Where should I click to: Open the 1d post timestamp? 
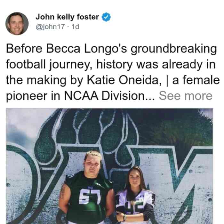coord(75,27)
